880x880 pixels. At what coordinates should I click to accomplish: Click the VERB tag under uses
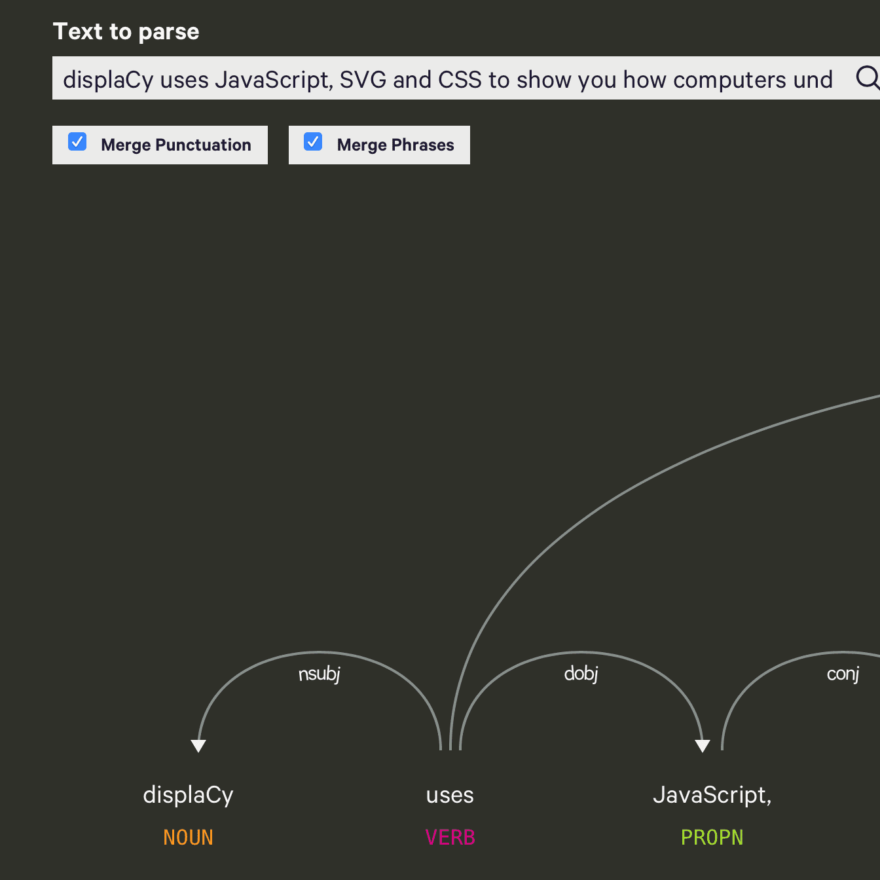450,837
